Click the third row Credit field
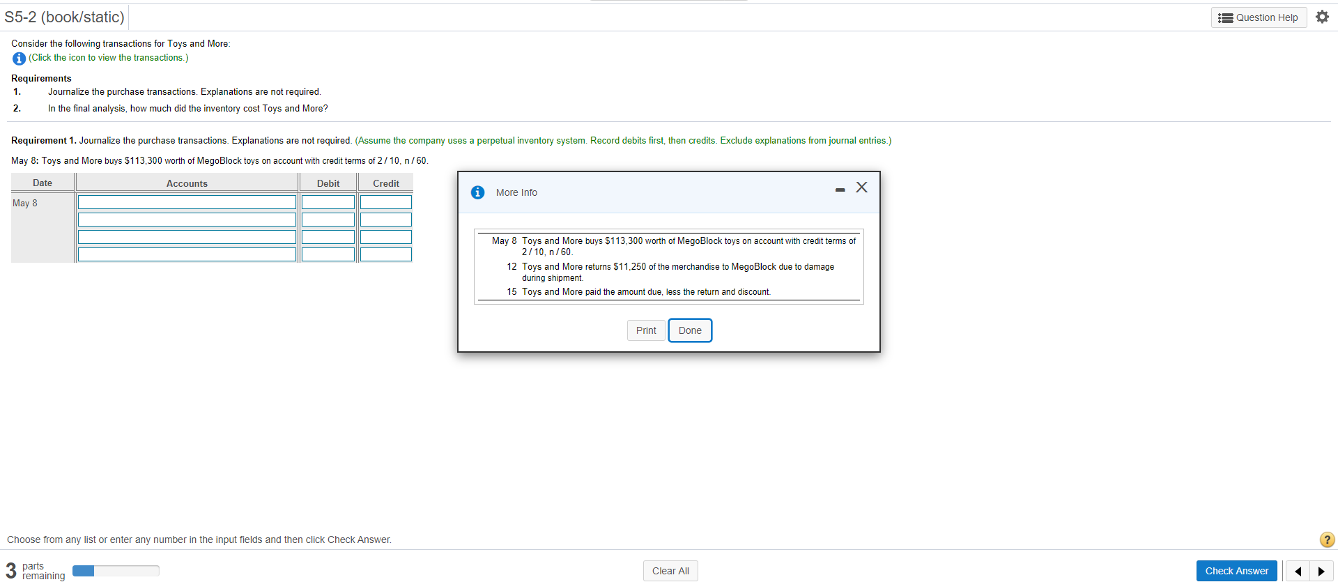Image resolution: width=1338 pixels, height=582 pixels. [x=386, y=237]
